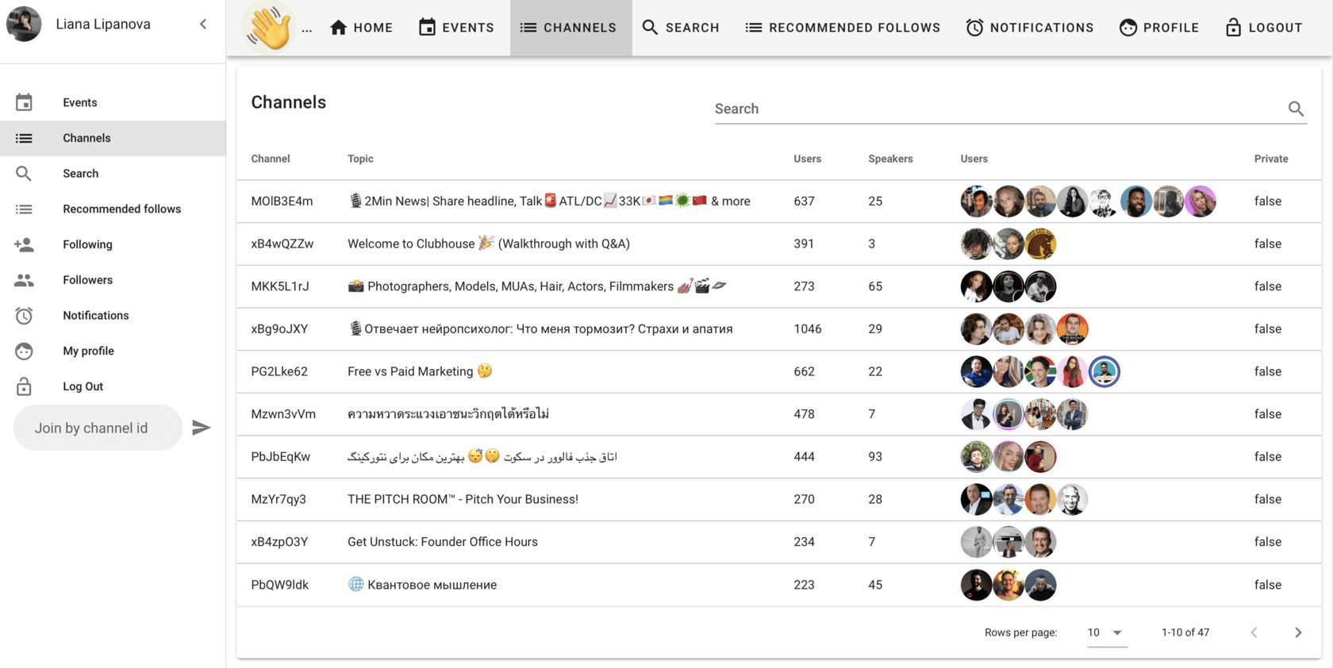Open Following from the sidebar
Screen dimensions: 1333x668
pyautogui.click(x=113, y=244)
